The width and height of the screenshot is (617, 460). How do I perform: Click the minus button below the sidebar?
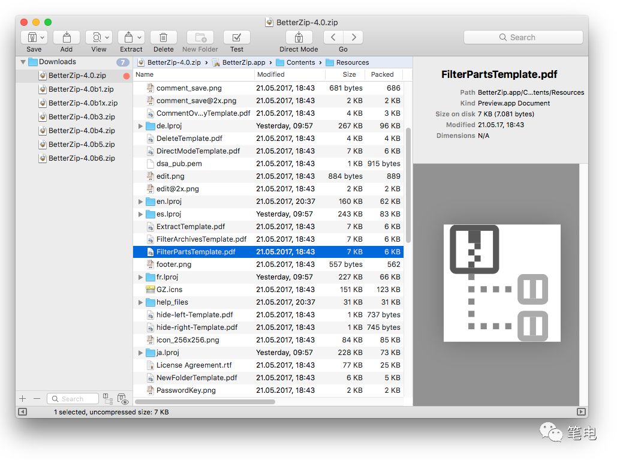coord(37,398)
